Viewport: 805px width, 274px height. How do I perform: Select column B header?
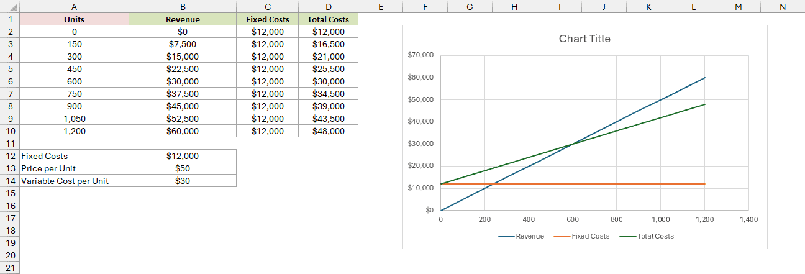tap(183, 6)
